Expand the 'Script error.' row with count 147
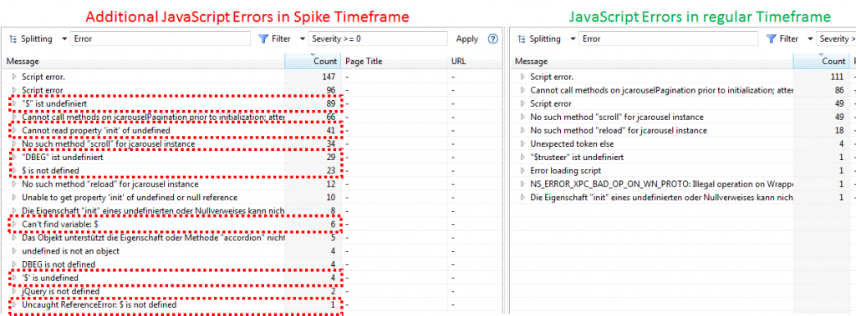Viewport: 856px width, 316px height. coord(14,77)
